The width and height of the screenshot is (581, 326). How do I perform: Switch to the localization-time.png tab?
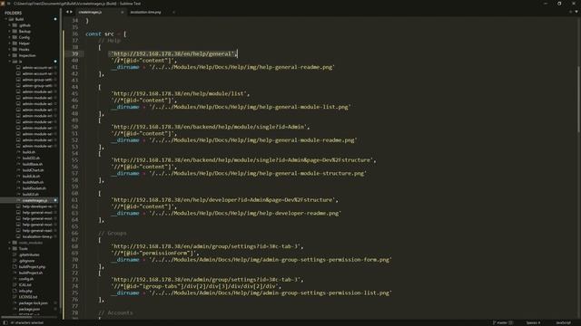pos(145,12)
